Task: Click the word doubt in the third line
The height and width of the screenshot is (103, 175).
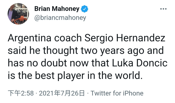Action: click(54, 63)
